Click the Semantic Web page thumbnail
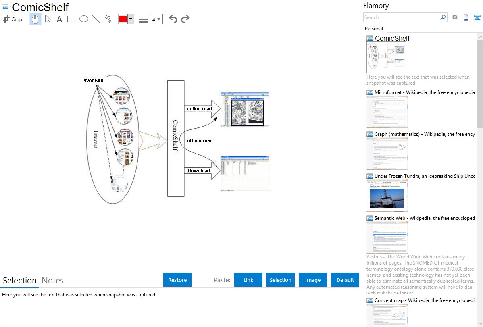 [x=387, y=237]
